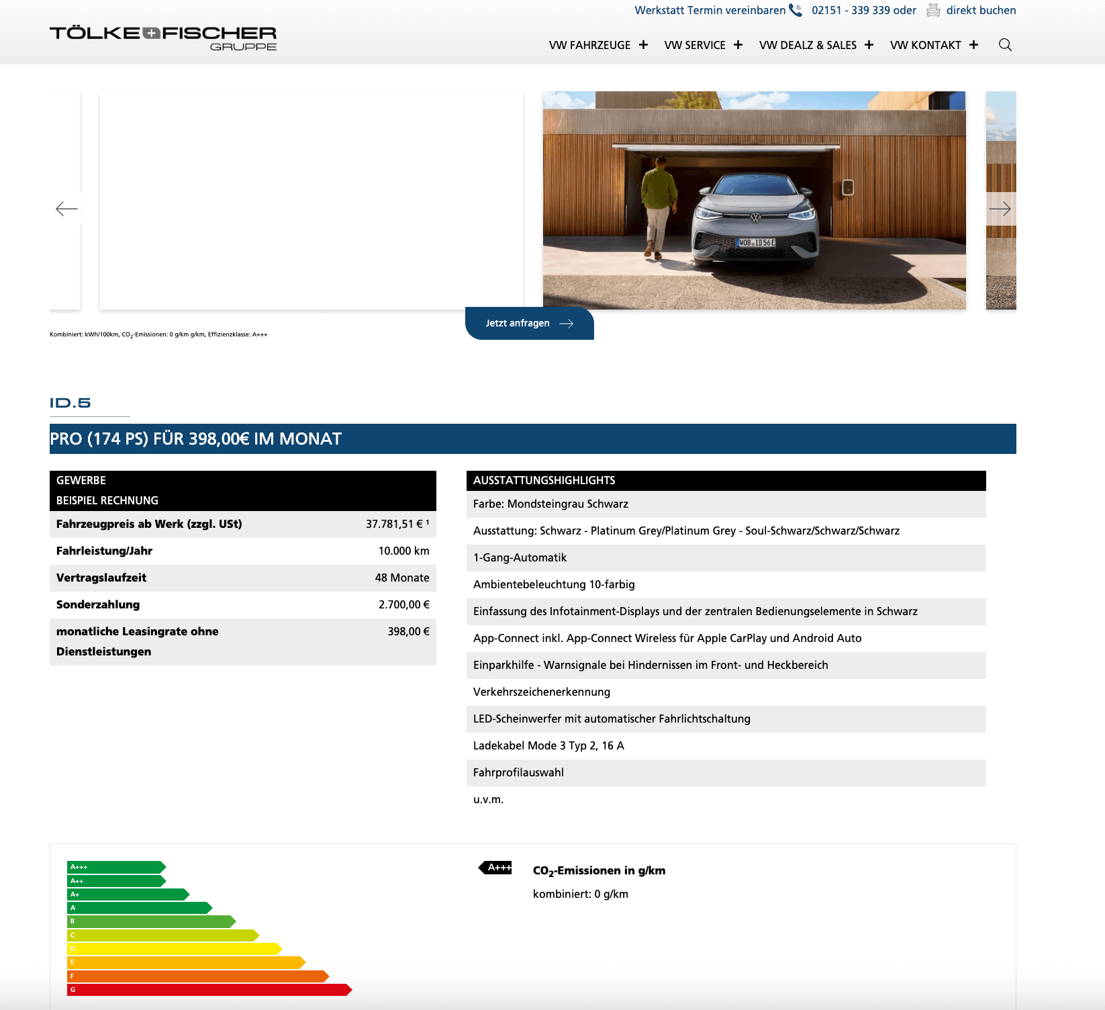Click Ambientebeleuchtung 10-farbig row
The width and height of the screenshot is (1105, 1010).
726,585
